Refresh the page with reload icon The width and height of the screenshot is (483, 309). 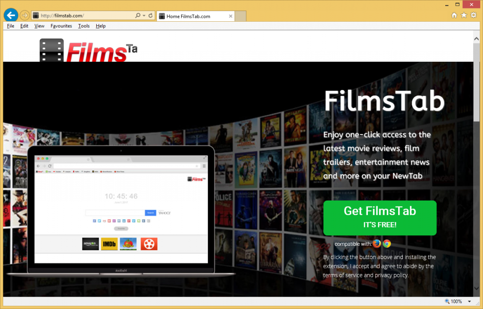[150, 16]
